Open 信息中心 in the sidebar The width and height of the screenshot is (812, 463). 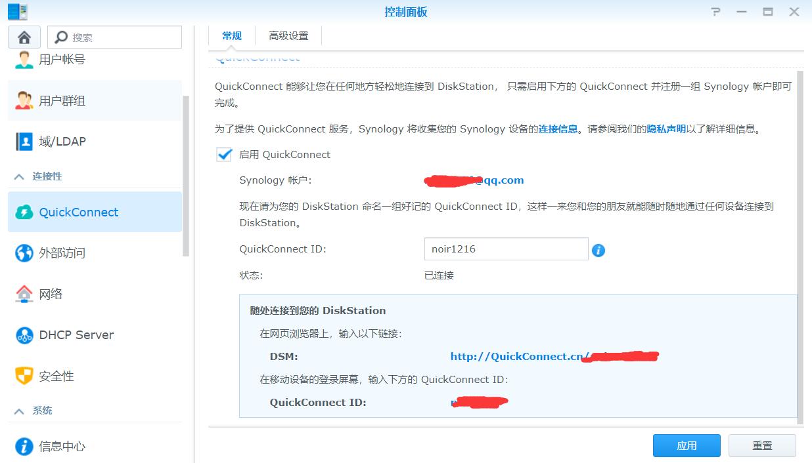coord(95,447)
